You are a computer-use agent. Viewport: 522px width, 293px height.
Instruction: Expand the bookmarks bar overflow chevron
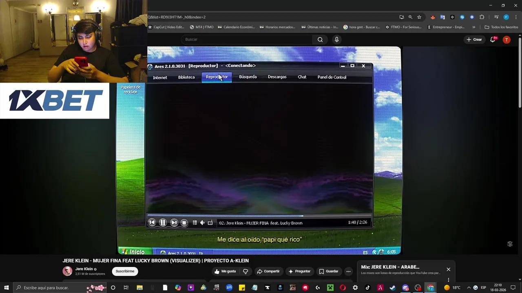(x=473, y=27)
